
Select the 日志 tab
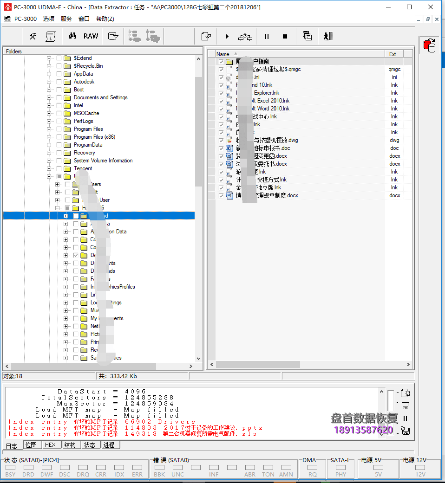click(12, 445)
